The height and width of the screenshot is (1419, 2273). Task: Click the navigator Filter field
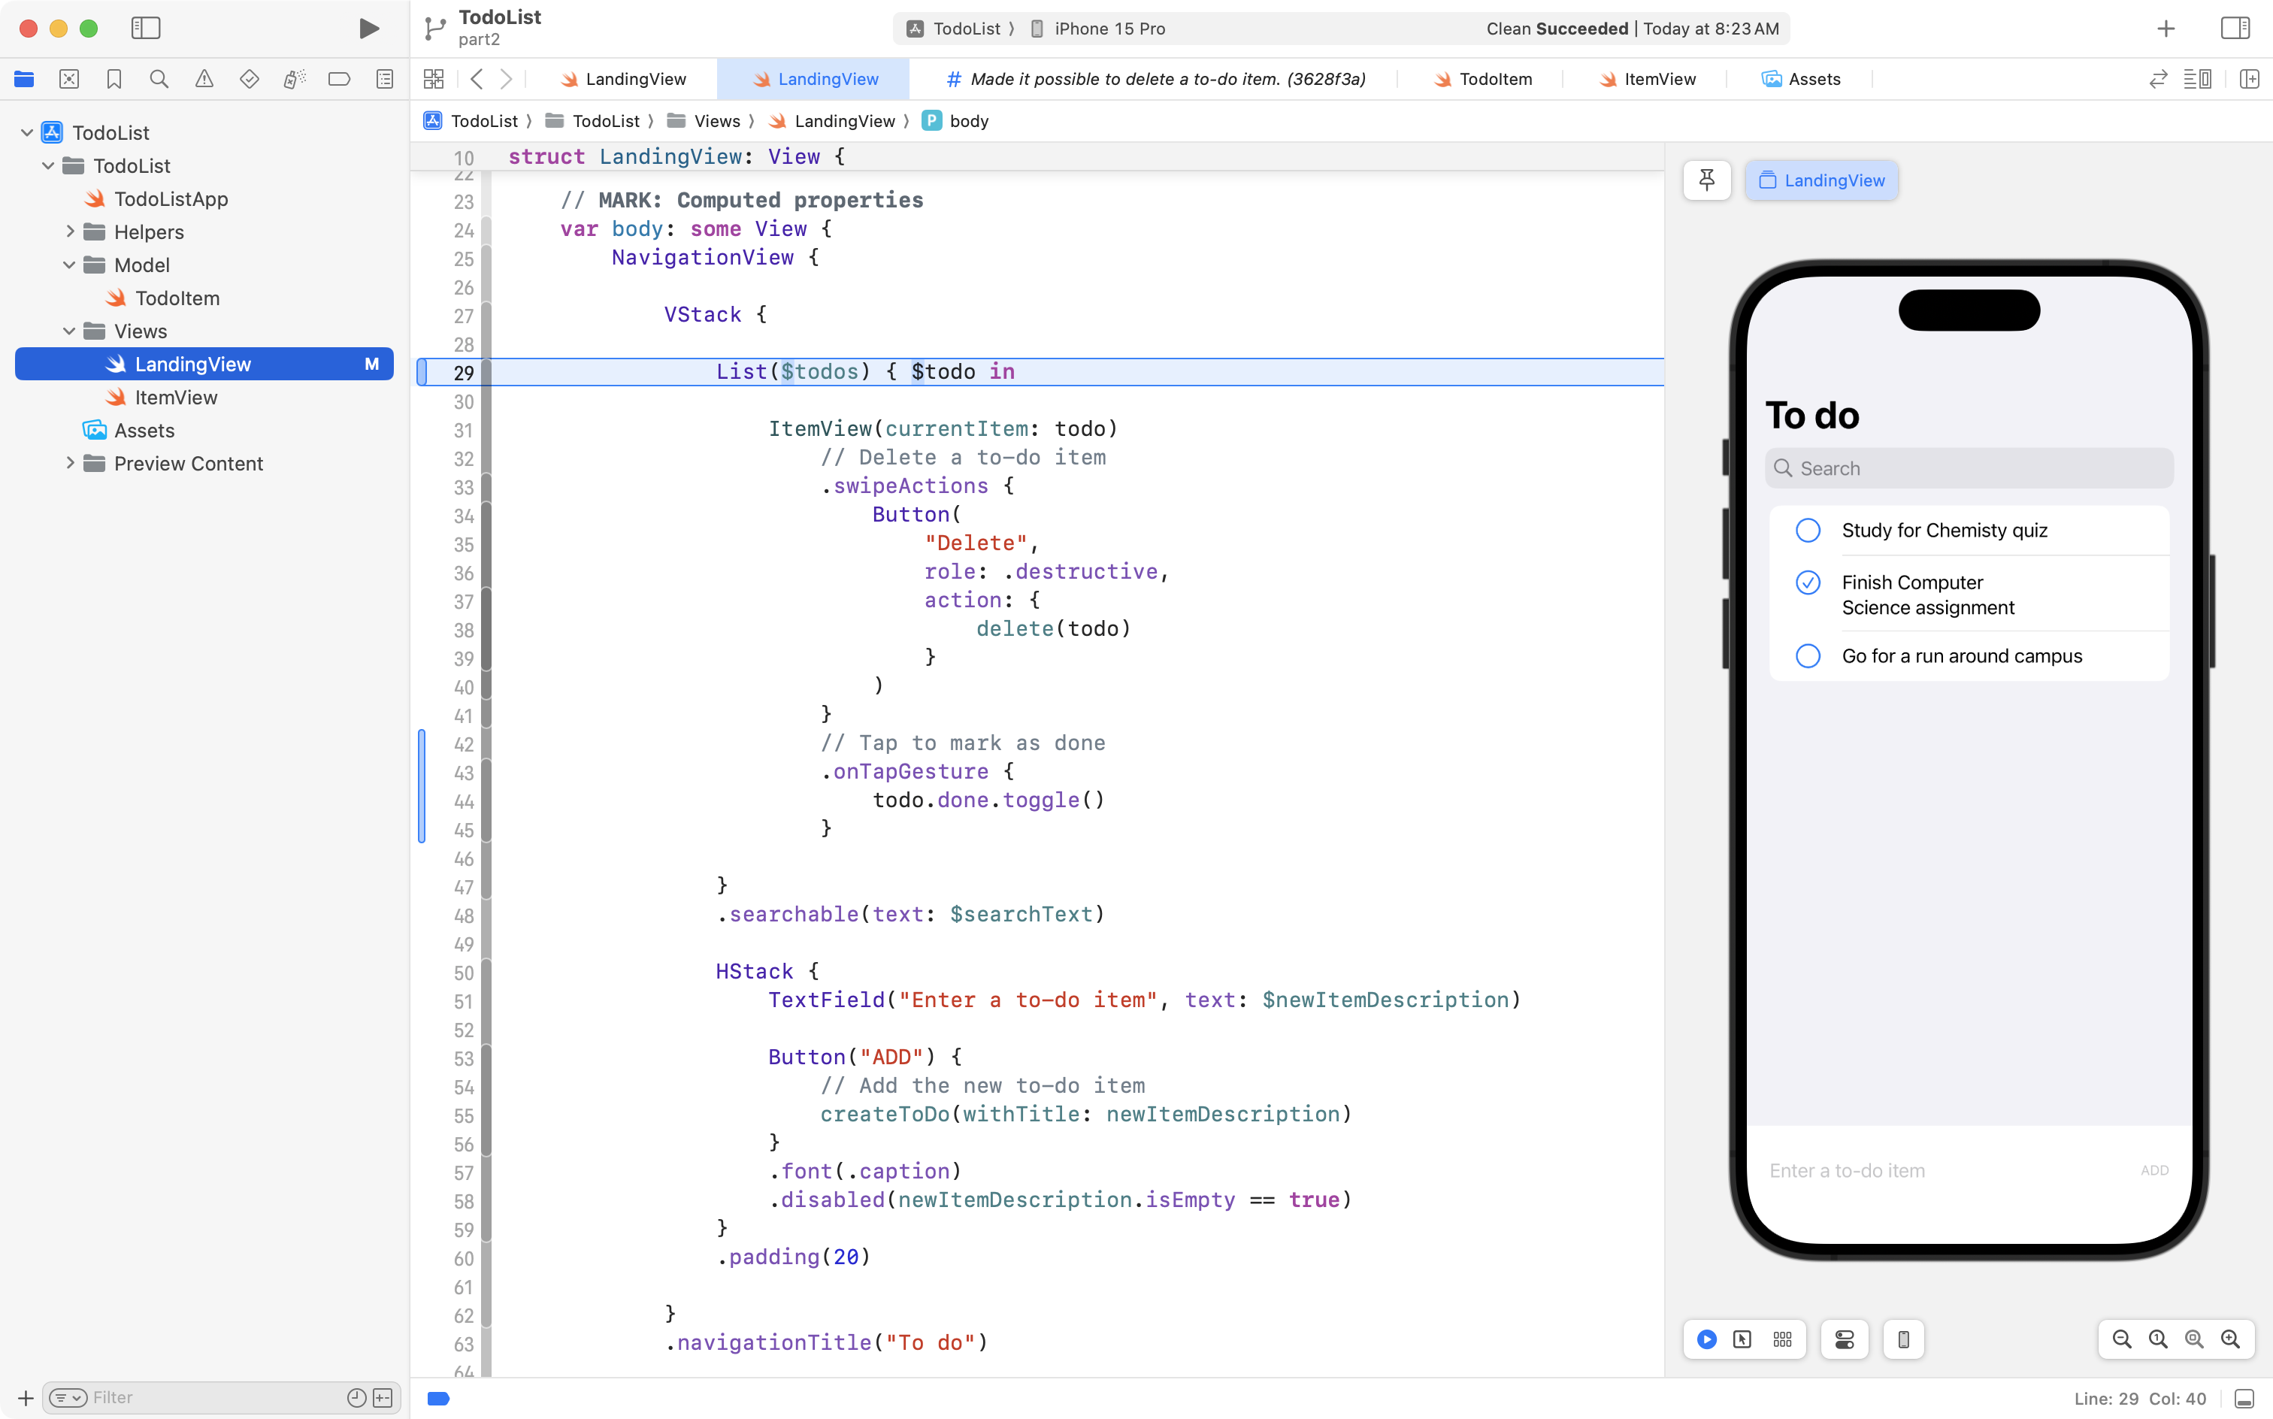click(216, 1397)
